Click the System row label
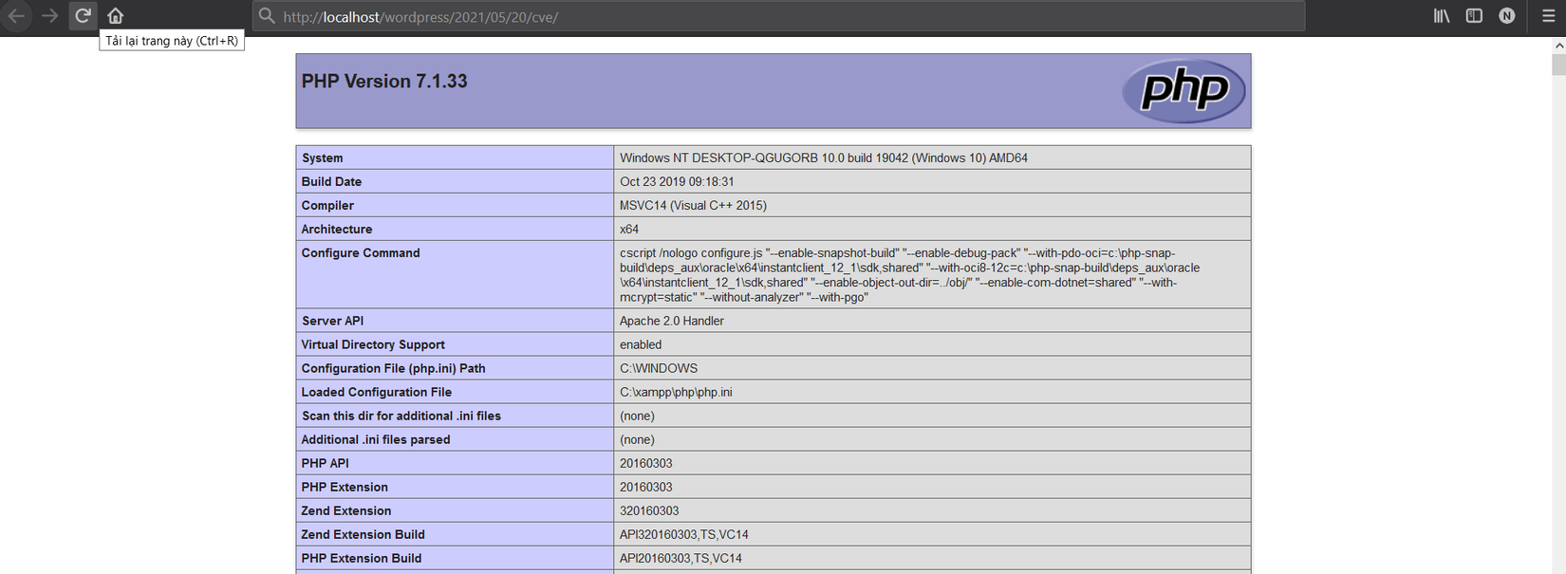The image size is (1566, 574). click(x=323, y=158)
